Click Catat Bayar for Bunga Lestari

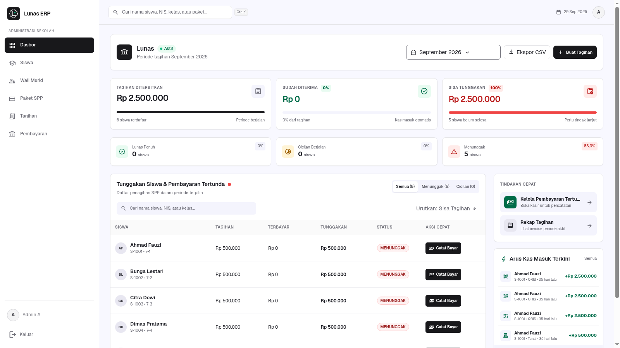pos(443,275)
